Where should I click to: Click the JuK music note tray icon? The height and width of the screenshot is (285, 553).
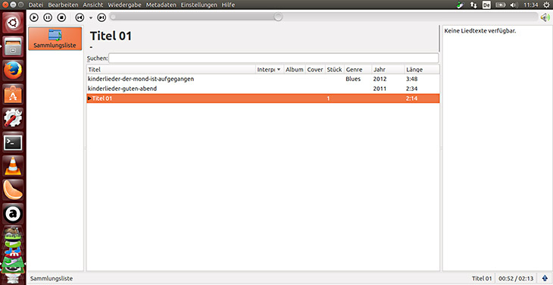(x=460, y=5)
